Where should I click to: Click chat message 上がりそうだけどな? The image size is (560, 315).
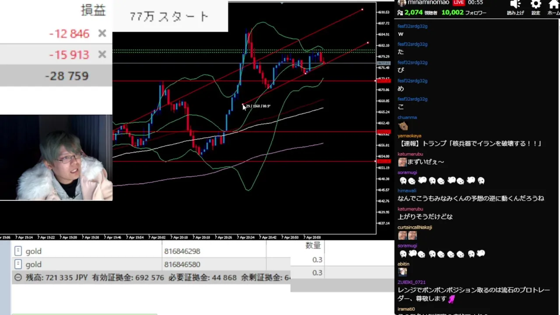[425, 217]
